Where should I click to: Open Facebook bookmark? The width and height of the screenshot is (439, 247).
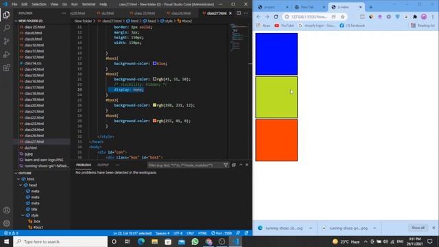pyautogui.click(x=352, y=25)
